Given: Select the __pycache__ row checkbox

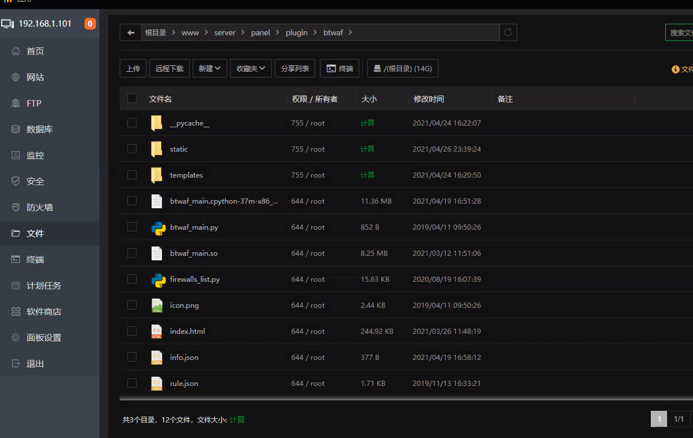Looking at the screenshot, I should [x=132, y=123].
